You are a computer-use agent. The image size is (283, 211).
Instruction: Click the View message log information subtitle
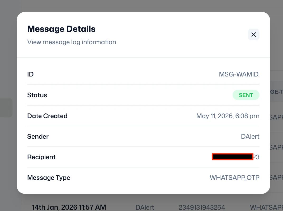(72, 42)
